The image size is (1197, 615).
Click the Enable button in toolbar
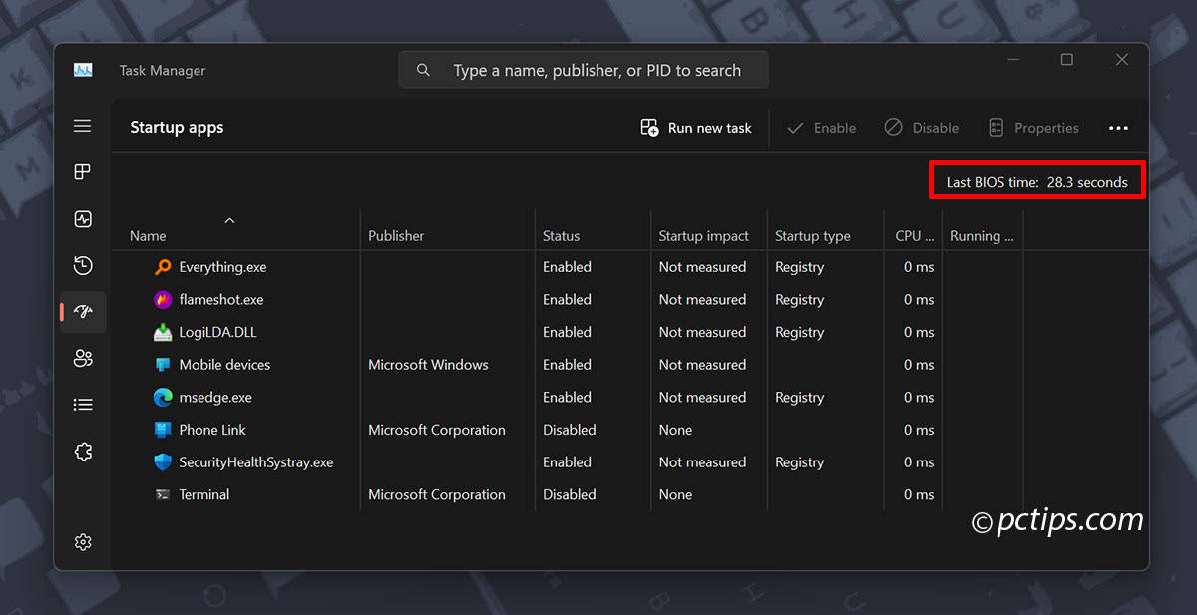click(821, 128)
